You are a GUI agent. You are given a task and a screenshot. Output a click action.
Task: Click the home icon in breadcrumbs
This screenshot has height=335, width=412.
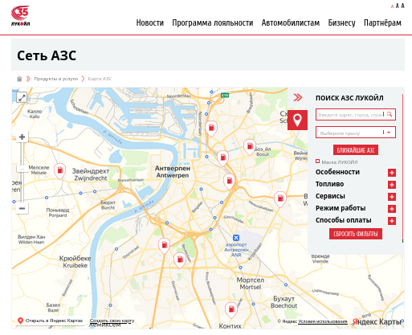click(x=19, y=79)
